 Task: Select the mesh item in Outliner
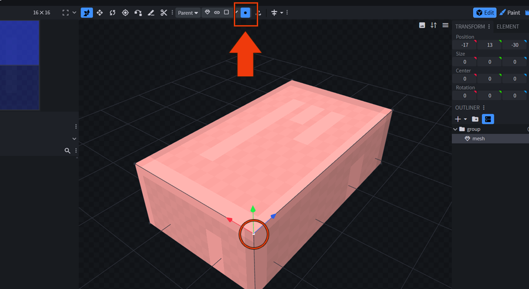[x=478, y=139]
